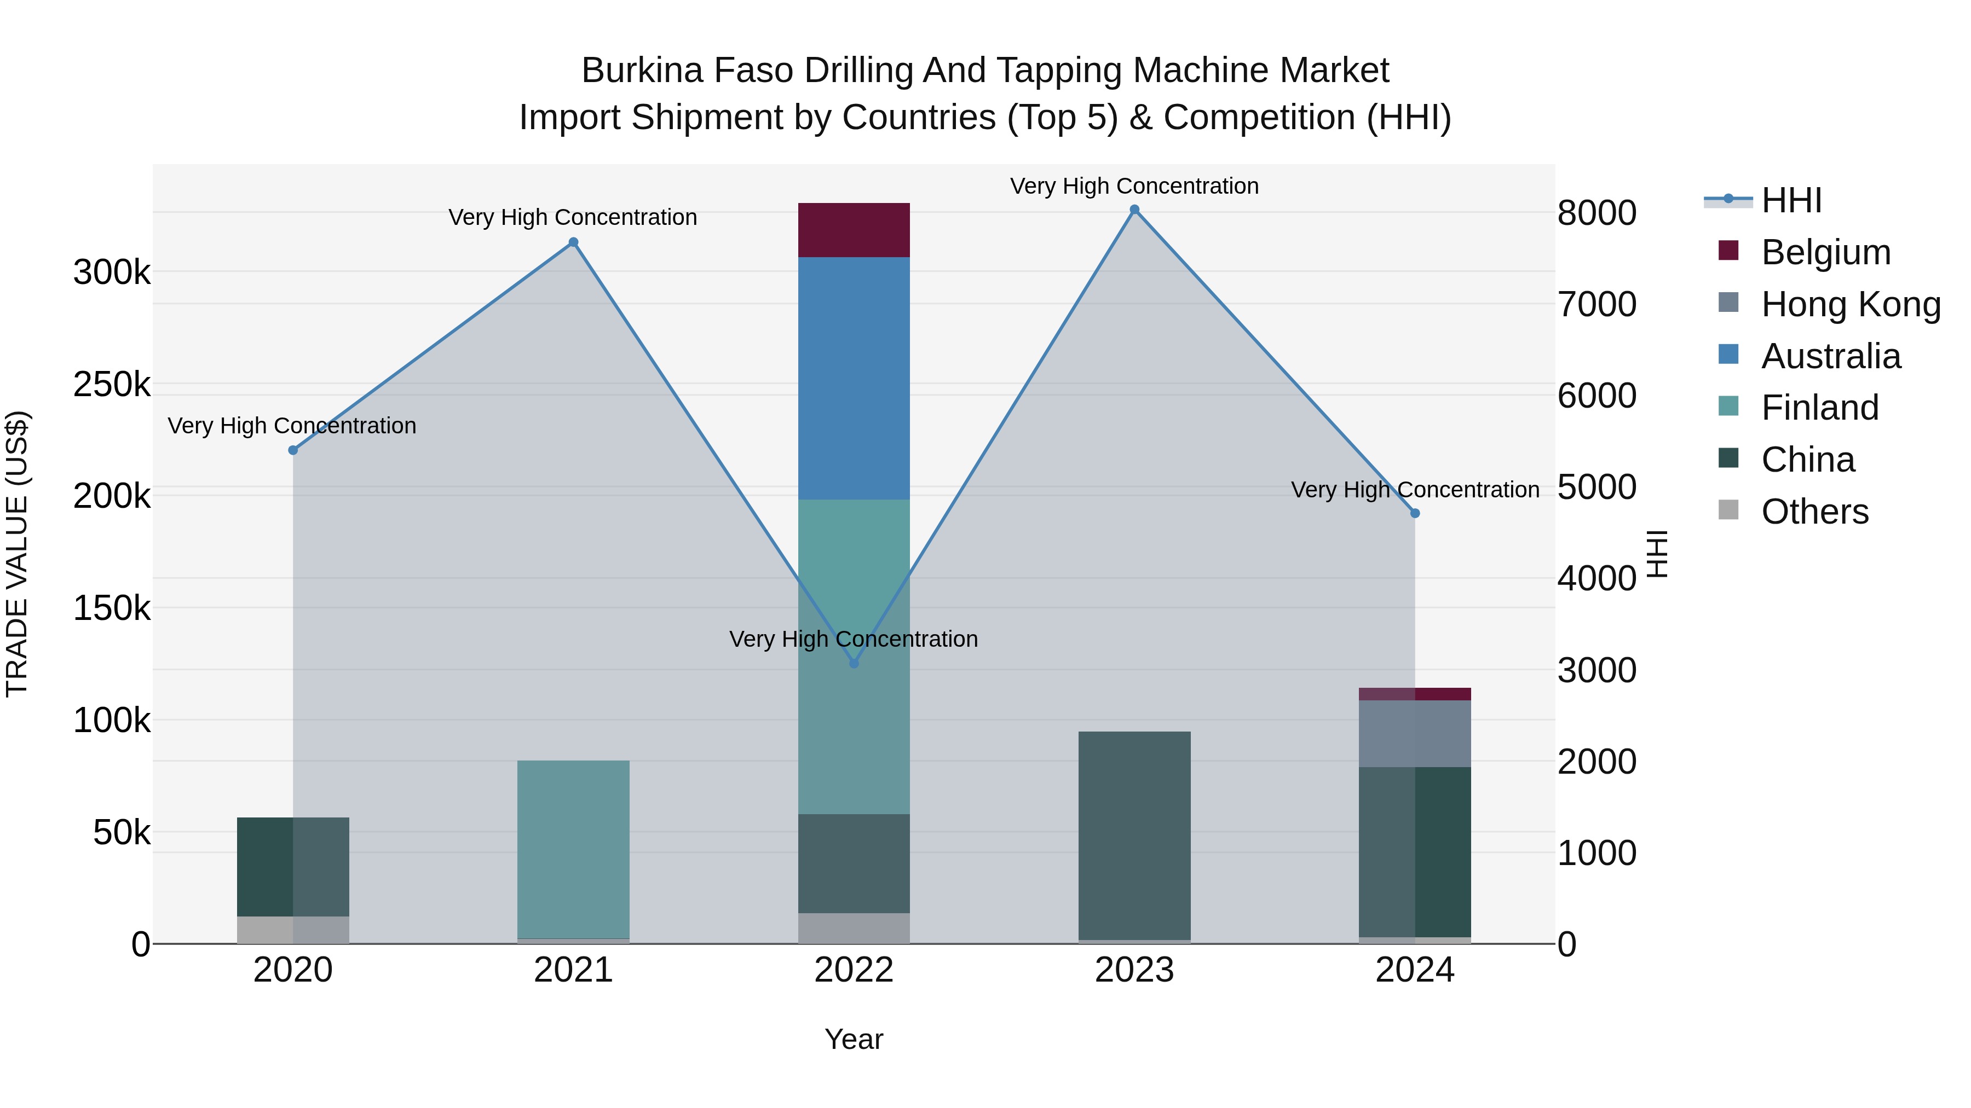Click the Others gray legend swatch
This screenshot has width=1971, height=1108.
[1728, 510]
